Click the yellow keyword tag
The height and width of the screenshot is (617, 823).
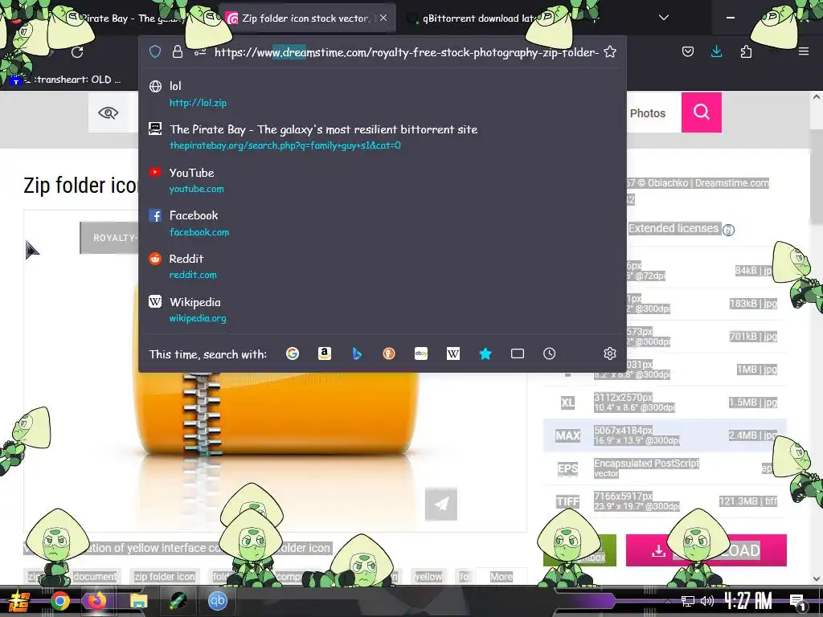[x=428, y=576]
